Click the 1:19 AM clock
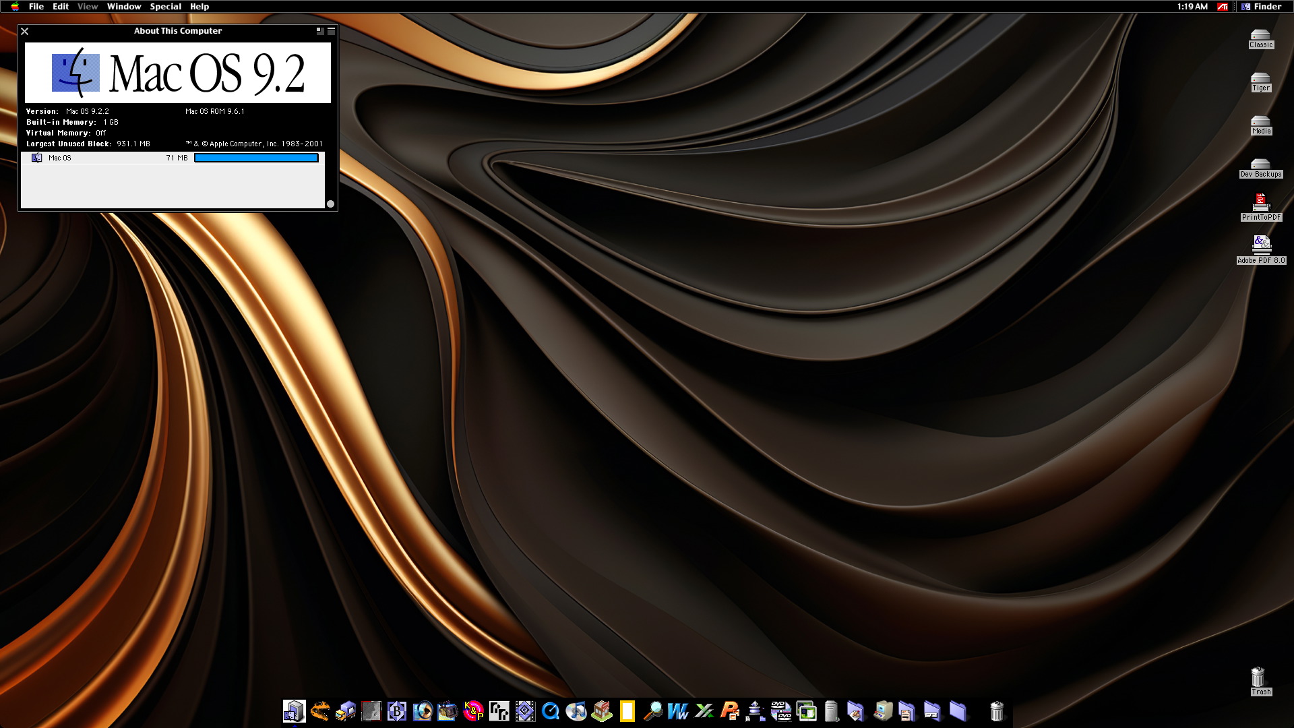 1192,7
